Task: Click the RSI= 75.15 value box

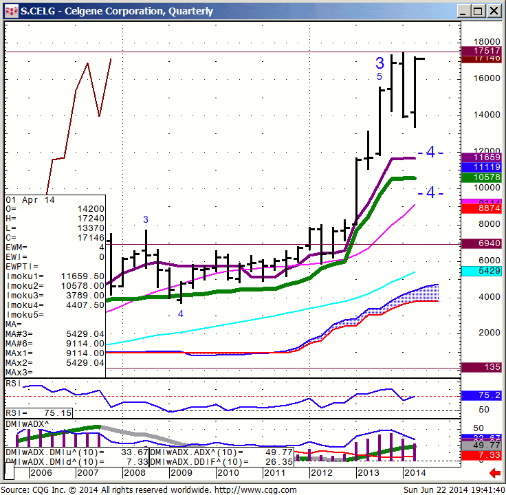Action: click(x=38, y=413)
